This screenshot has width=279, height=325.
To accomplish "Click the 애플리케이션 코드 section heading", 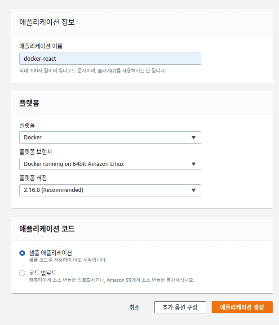I will point(47,229).
